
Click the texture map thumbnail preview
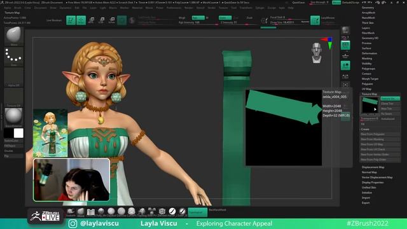[369, 106]
